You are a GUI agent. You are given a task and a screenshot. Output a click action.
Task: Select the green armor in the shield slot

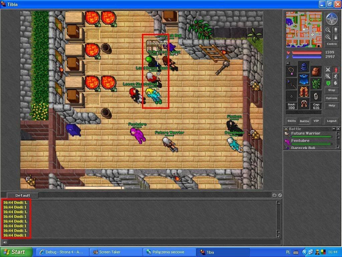pos(316,83)
